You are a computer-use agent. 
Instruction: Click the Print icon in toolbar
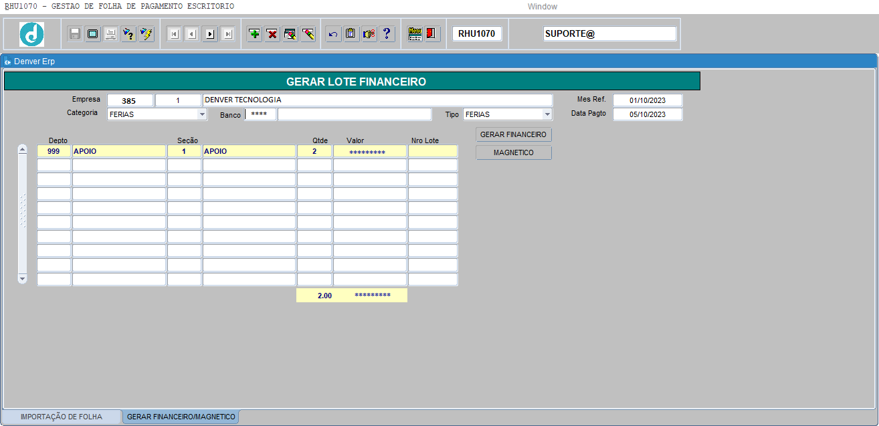(x=111, y=34)
